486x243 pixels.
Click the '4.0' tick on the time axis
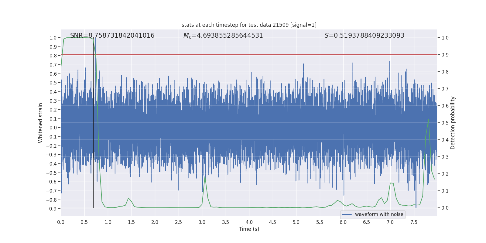coord(249,222)
